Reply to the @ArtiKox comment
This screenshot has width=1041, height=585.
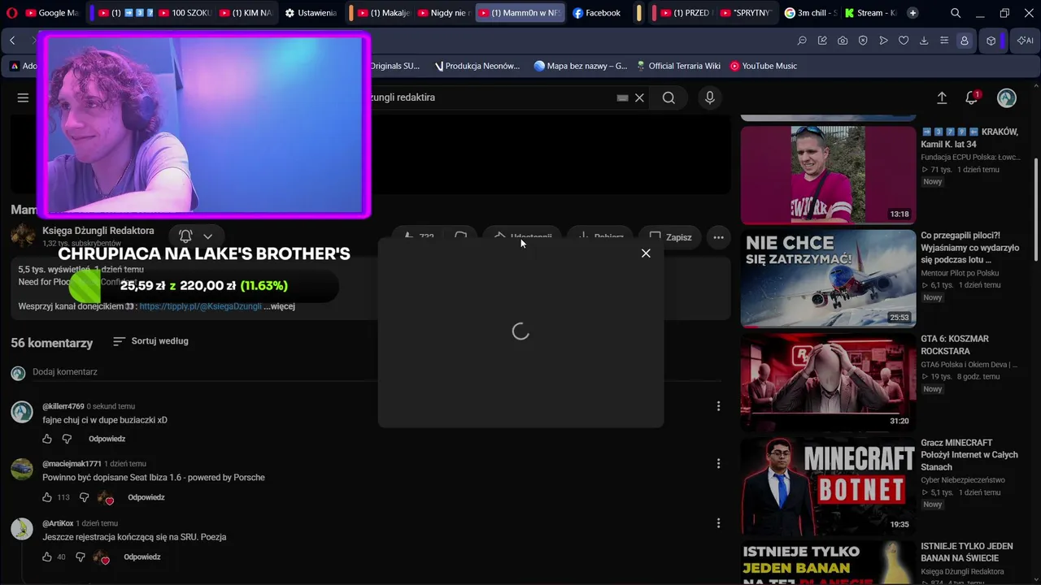[x=142, y=557]
